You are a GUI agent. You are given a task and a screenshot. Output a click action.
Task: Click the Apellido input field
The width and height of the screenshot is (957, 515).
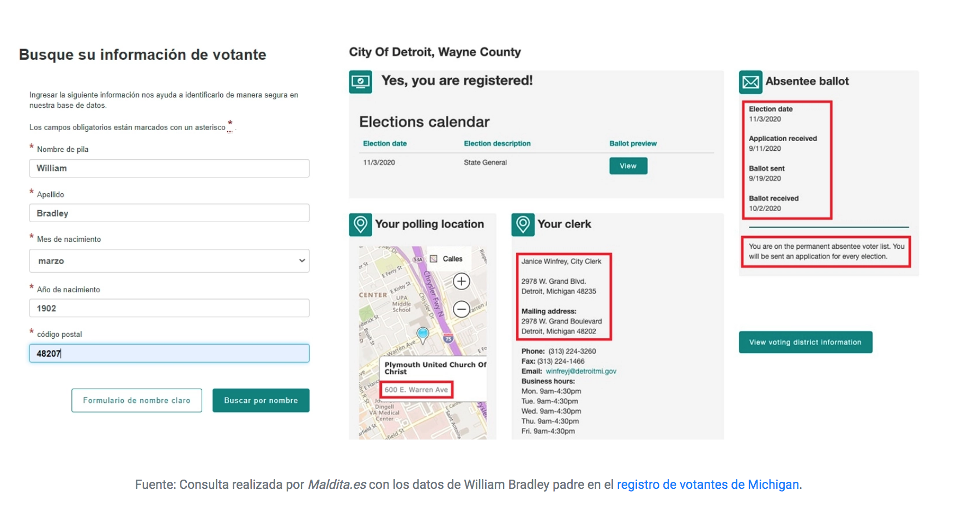pyautogui.click(x=169, y=213)
